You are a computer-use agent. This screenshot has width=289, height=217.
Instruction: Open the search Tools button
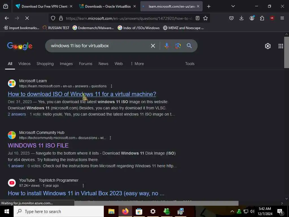click(x=190, y=64)
